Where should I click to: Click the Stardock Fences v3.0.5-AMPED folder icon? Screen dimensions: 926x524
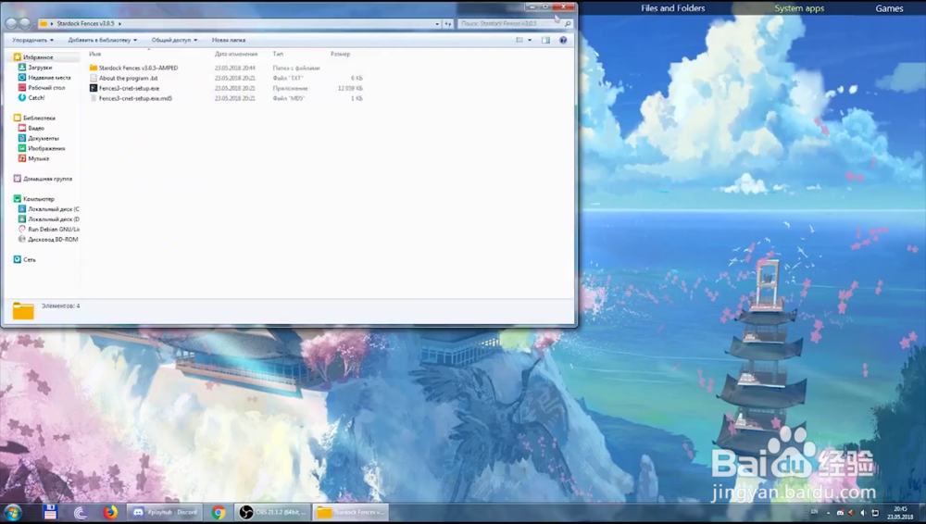tap(94, 68)
